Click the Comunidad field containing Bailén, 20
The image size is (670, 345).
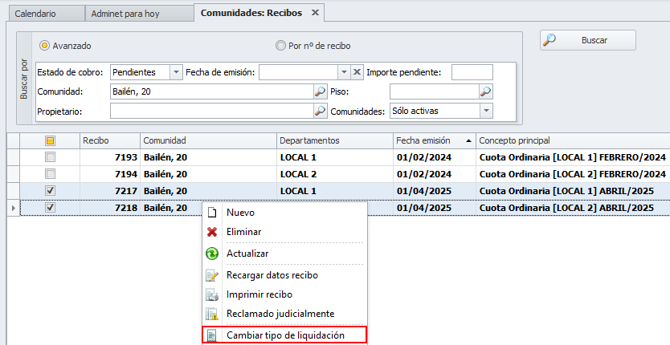212,91
